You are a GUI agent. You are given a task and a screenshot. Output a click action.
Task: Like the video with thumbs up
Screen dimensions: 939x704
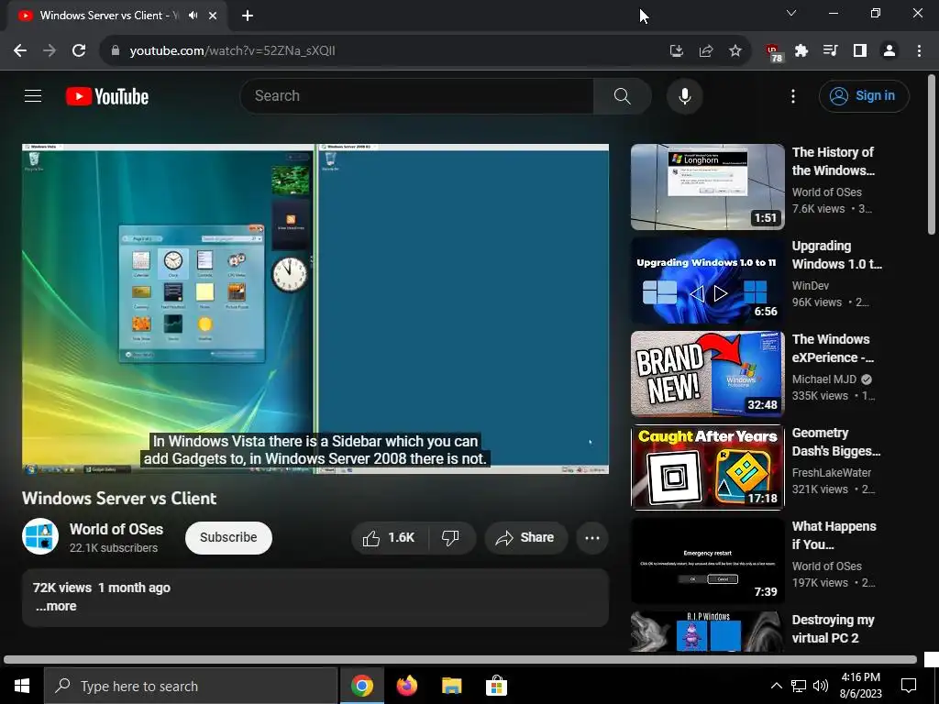coord(389,537)
